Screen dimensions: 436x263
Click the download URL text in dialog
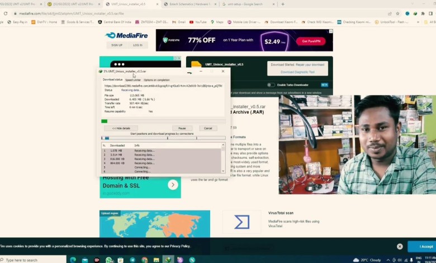(163, 86)
